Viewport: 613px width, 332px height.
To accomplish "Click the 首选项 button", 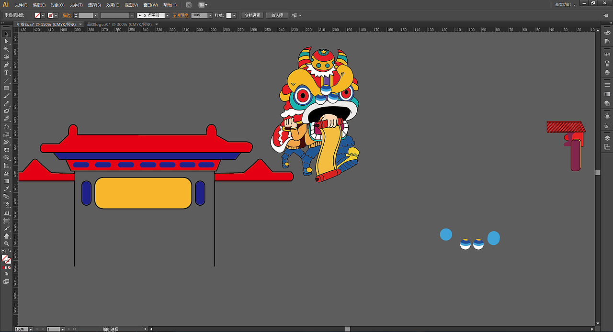I will (277, 15).
